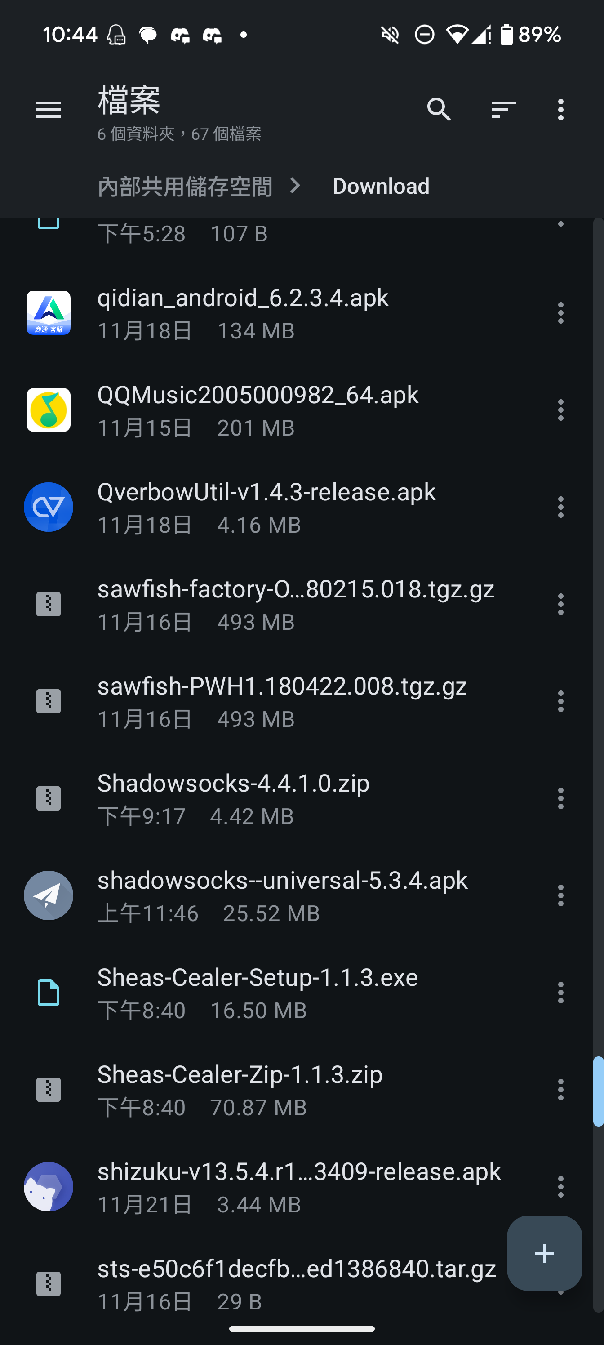
Task: Open sawfish-factory tgz.gz archive entry
Action: [295, 604]
